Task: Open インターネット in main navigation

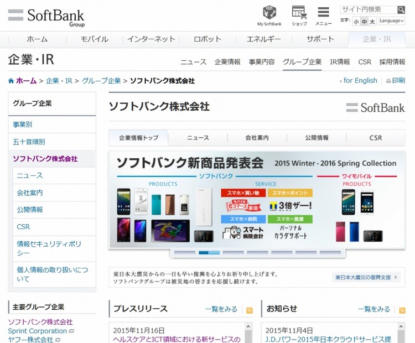Action: [151, 39]
